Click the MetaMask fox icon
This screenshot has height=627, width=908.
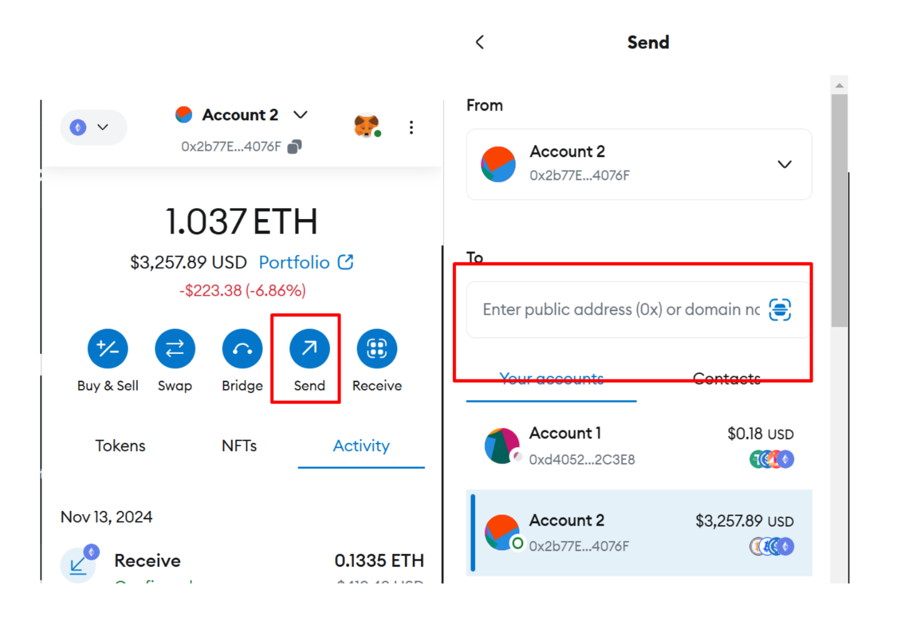coord(366,125)
